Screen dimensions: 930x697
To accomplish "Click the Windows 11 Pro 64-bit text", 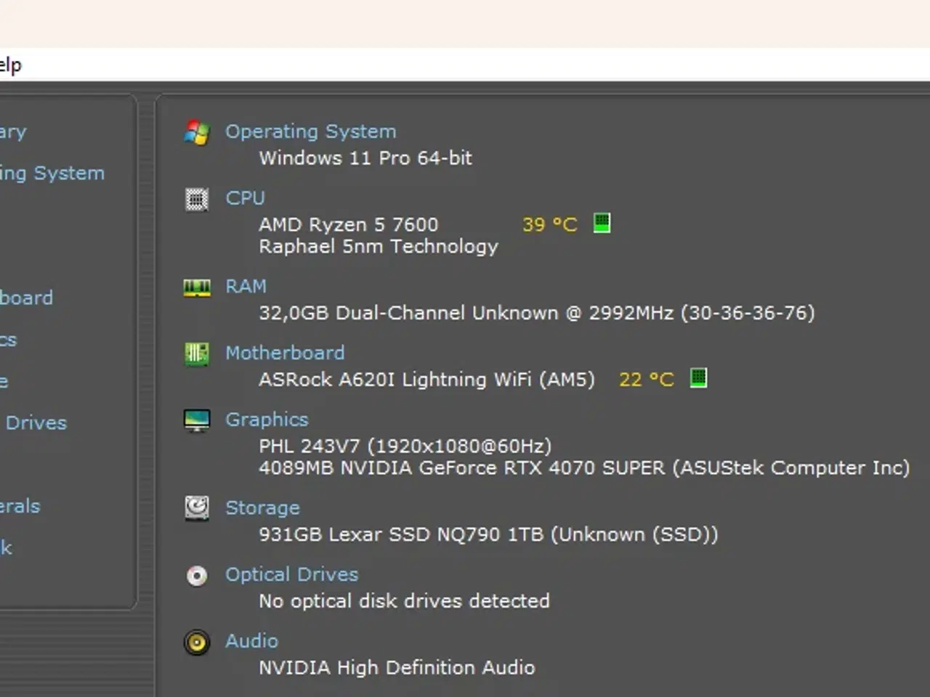I will pyautogui.click(x=365, y=158).
